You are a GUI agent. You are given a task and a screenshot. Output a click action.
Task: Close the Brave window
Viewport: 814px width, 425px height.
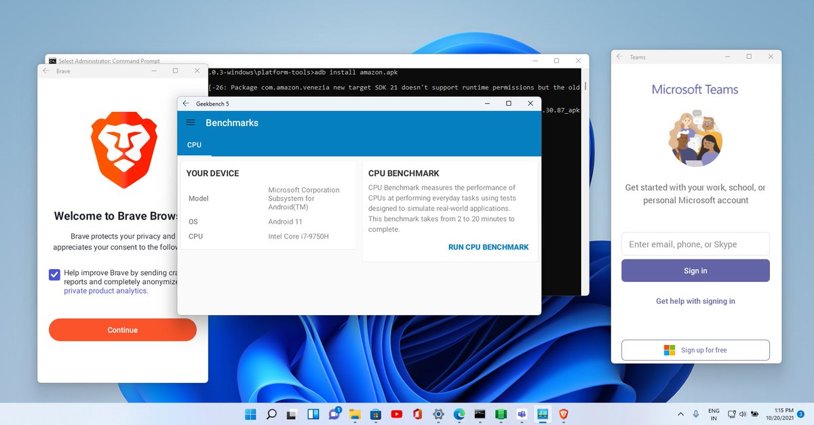click(197, 70)
